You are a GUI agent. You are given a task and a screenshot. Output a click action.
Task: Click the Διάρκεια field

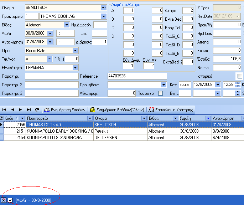pyautogui.click(x=100, y=42)
